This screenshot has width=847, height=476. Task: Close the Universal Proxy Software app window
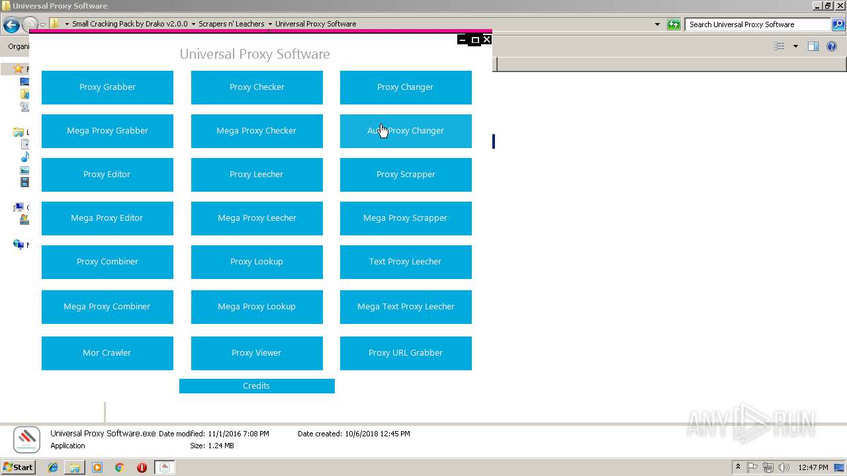pos(486,40)
